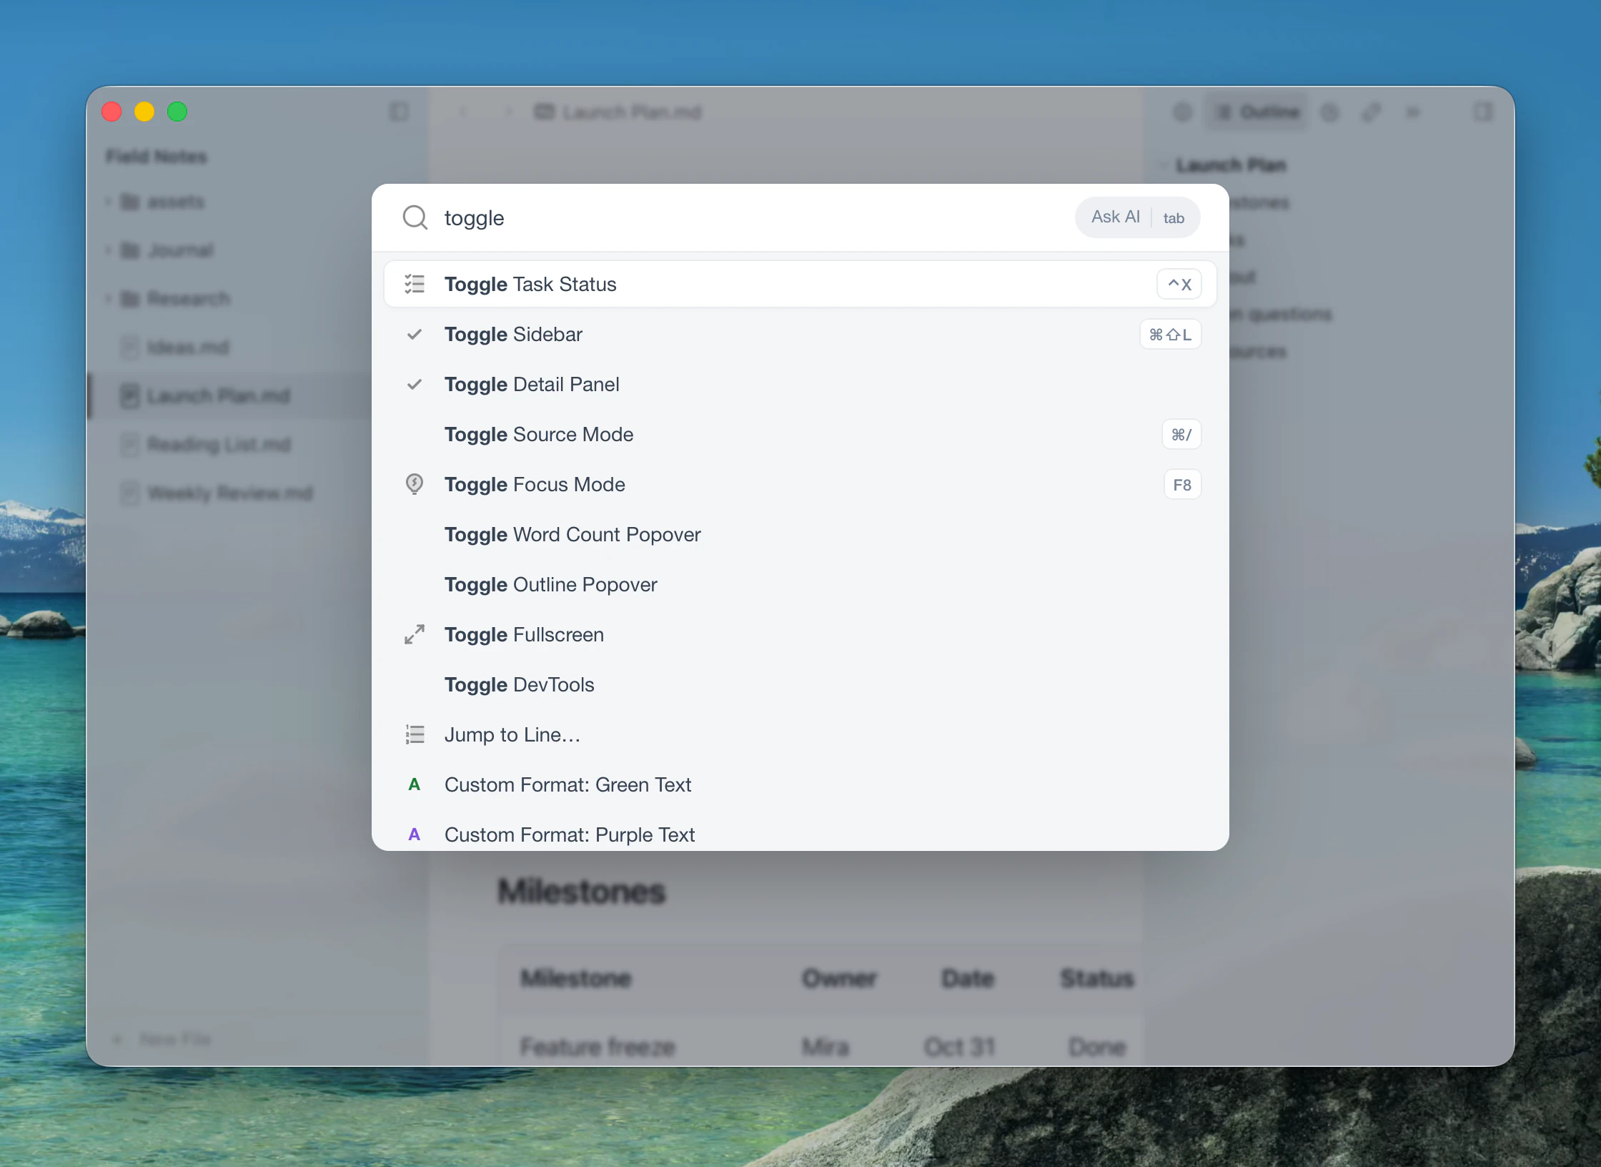Click the tab shortcut hint
The width and height of the screenshot is (1601, 1167).
click(1174, 217)
